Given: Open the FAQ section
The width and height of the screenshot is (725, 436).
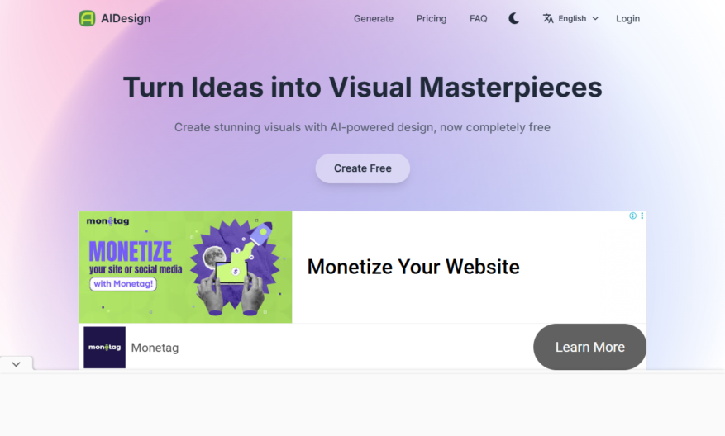Looking at the screenshot, I should (x=478, y=18).
